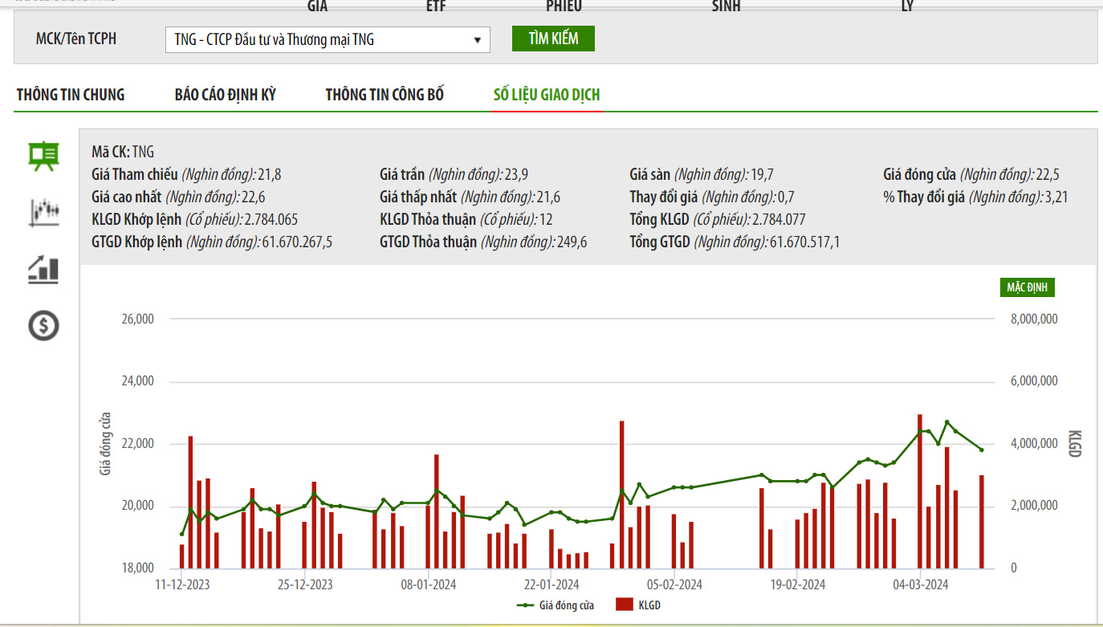Screen dimensions: 1103x627
Task: Toggle the Giá đóng cửa legend series
Action: coord(557,605)
